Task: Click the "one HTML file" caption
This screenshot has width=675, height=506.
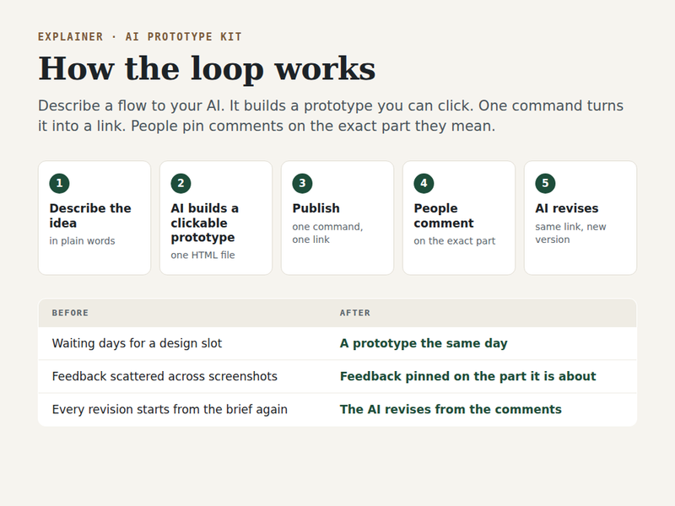Action: (x=202, y=256)
